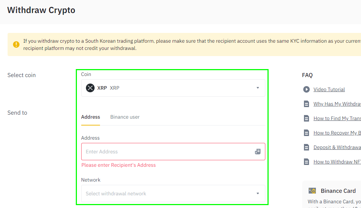Image resolution: width=361 pixels, height=208 pixels.
Task: Click the document icon beside How to Recover My
Action: 306,133
